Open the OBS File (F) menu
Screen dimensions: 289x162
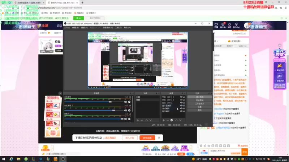(x=67, y=28)
